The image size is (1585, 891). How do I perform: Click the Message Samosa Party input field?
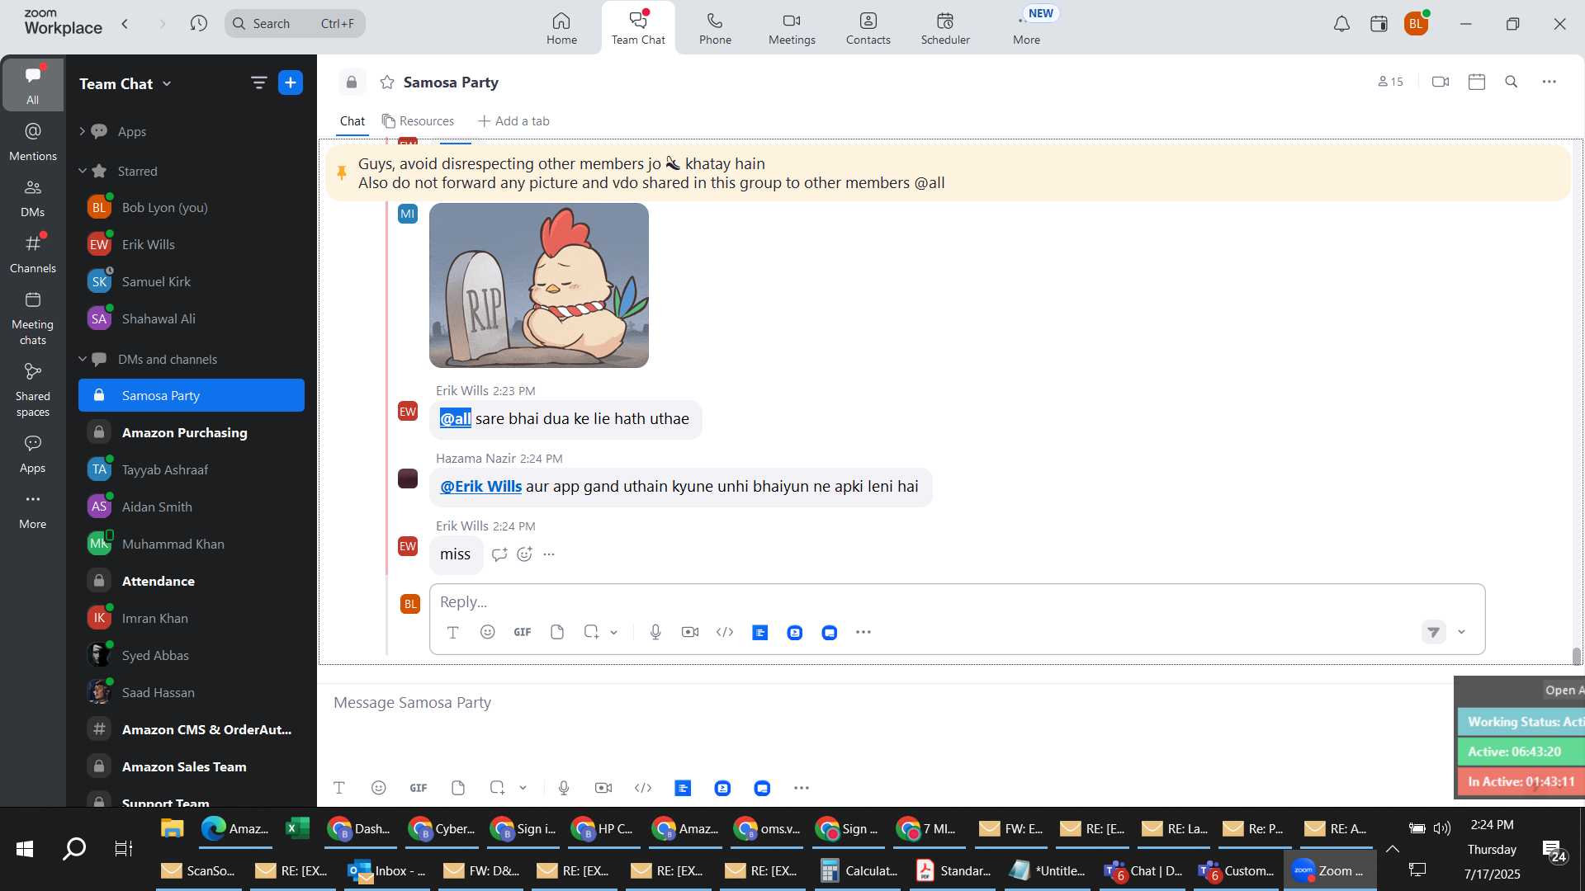click(883, 704)
